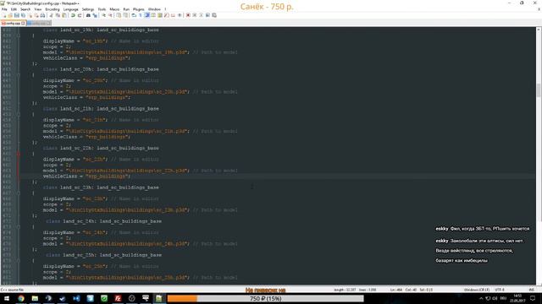Click the Windows (CR LF) status bar field
Viewport: 542px width, 304px height.
pyautogui.click(x=476, y=290)
